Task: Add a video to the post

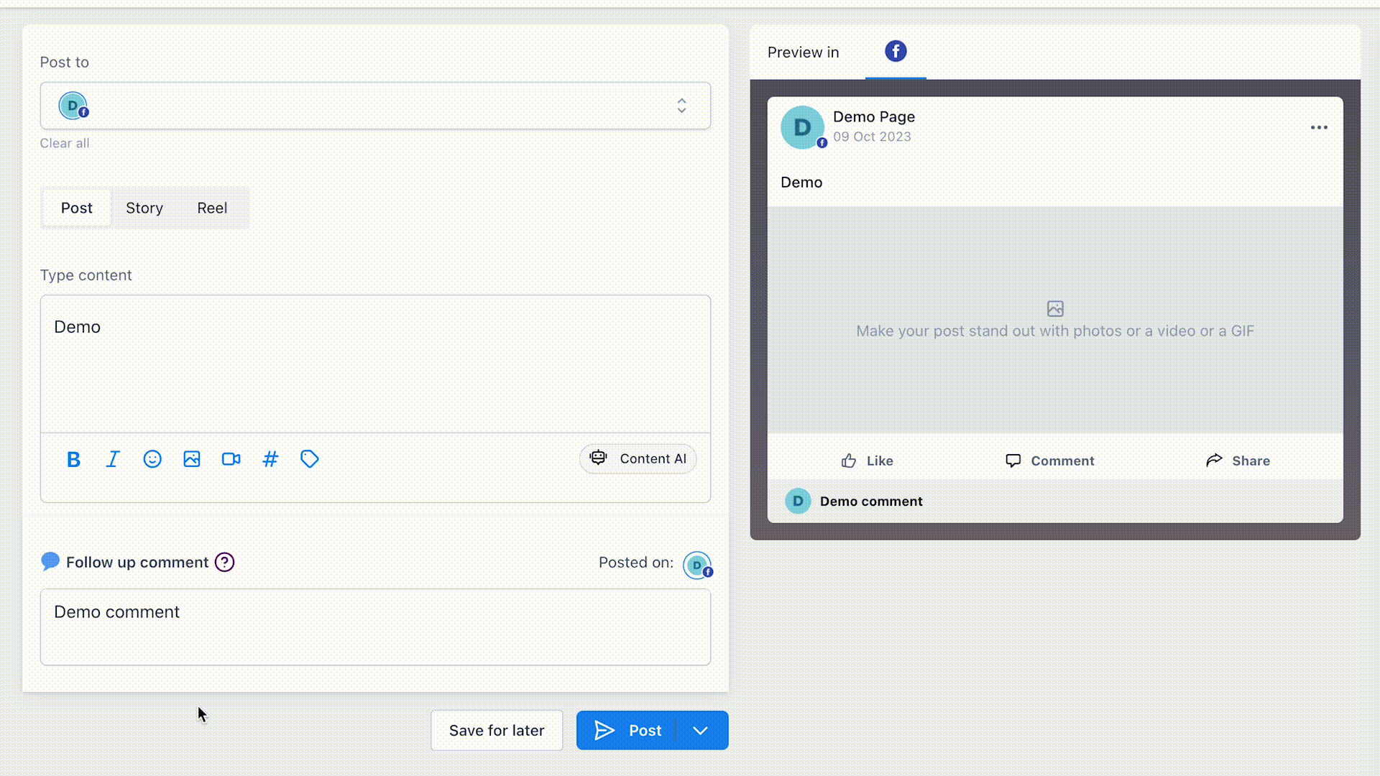Action: point(231,459)
